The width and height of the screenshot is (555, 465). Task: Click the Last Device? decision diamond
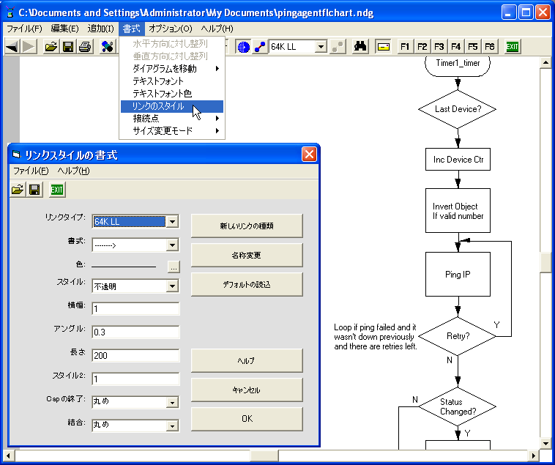click(458, 109)
